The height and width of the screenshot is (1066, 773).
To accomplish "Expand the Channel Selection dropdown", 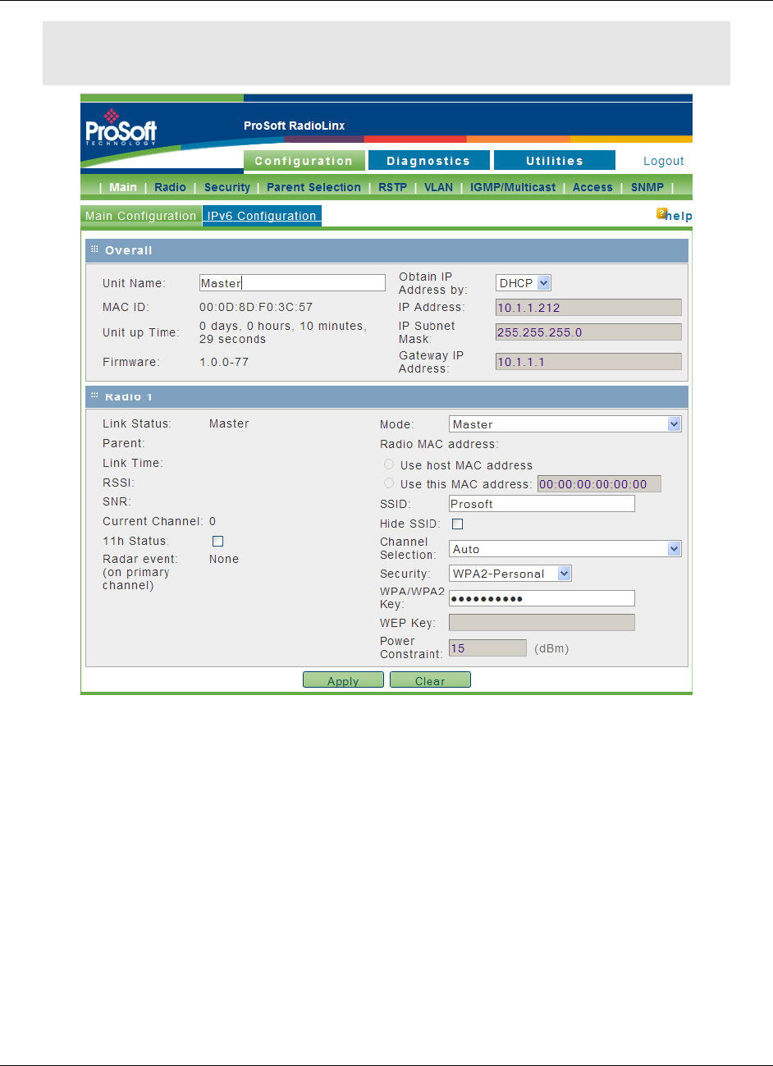I will tap(565, 549).
